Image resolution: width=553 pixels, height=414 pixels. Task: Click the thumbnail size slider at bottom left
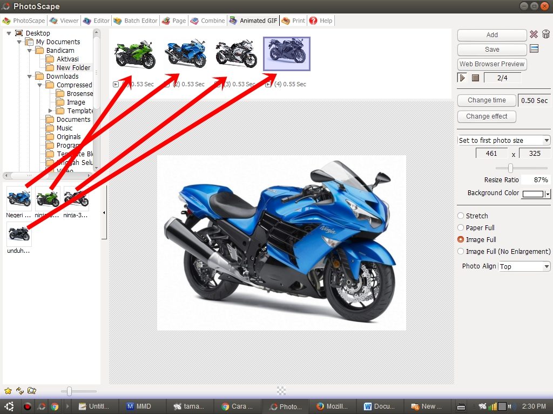69,391
